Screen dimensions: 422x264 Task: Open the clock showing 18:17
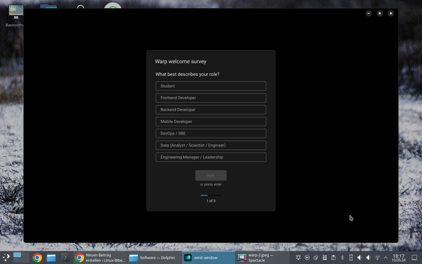399,257
